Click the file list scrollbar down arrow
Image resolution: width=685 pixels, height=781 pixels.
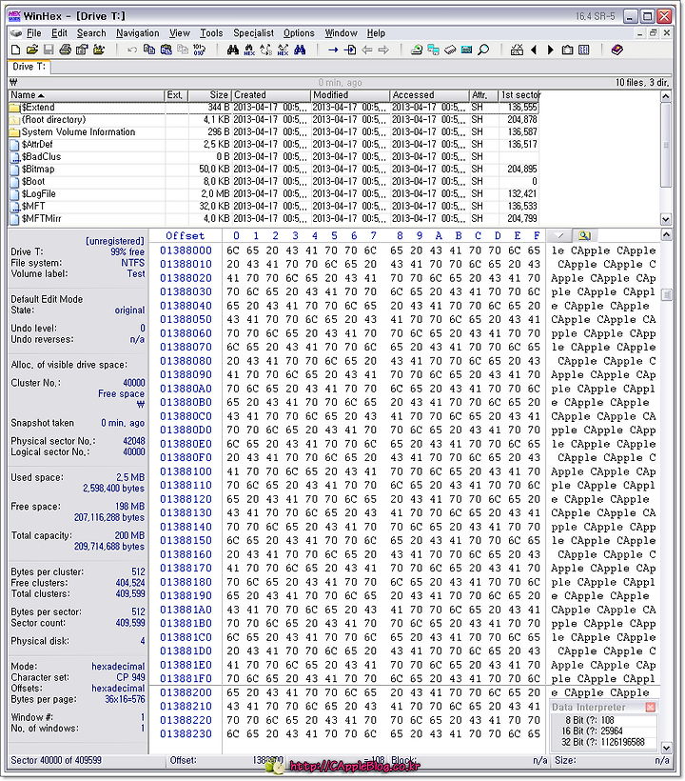pos(666,219)
